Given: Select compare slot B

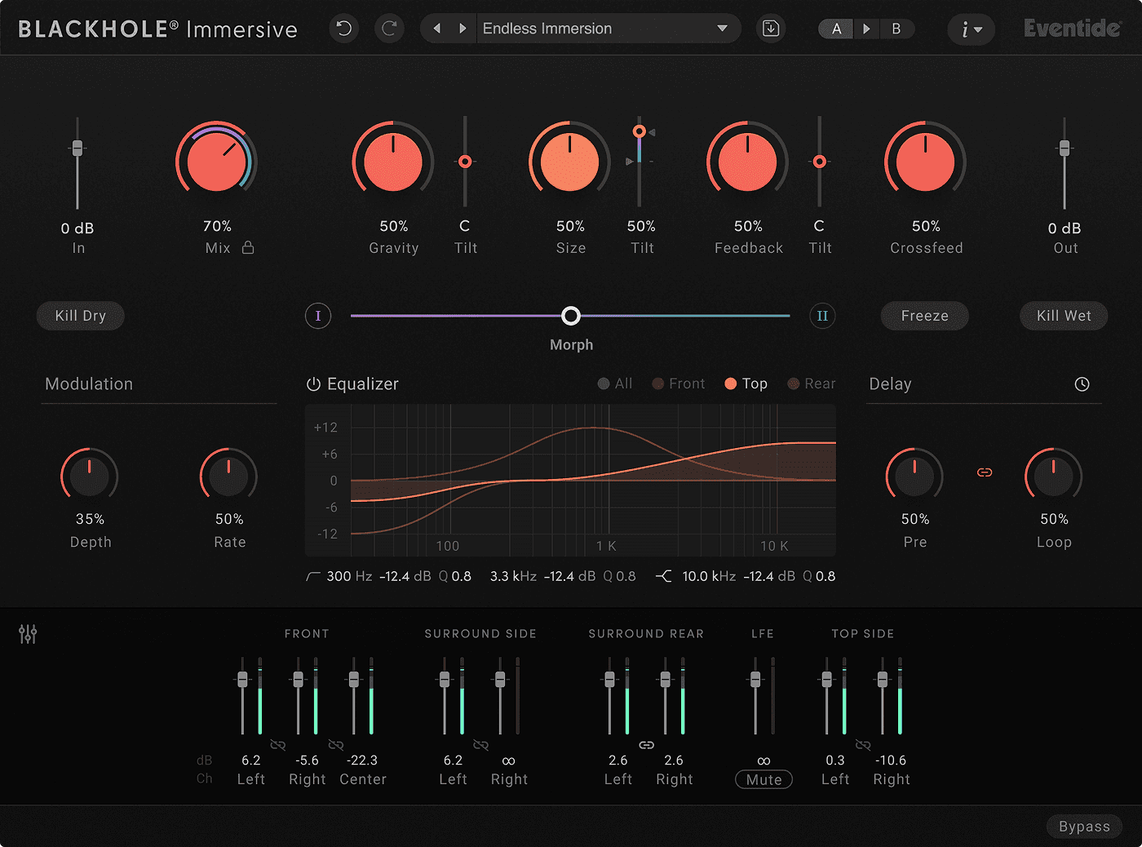Looking at the screenshot, I should point(896,29).
